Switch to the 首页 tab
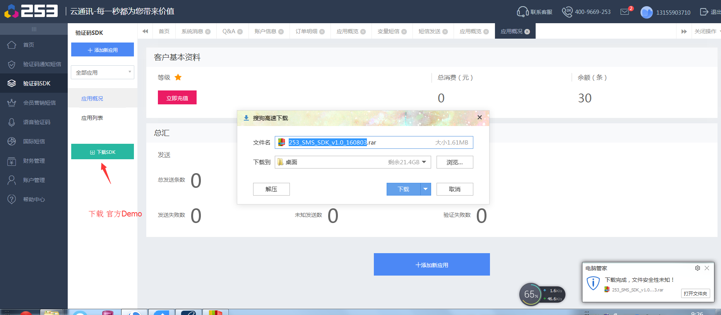 (x=164, y=31)
